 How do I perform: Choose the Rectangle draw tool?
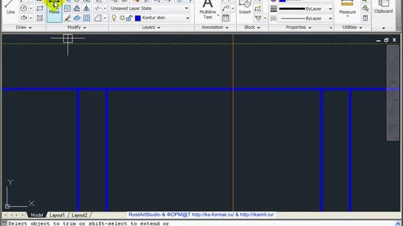[x=40, y=8]
